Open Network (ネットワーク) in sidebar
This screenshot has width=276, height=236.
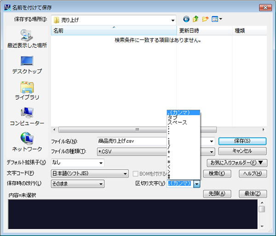tap(27, 143)
